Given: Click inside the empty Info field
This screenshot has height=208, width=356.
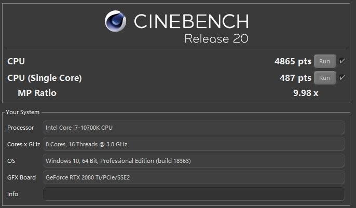Looking at the screenshot, I should tap(194, 194).
